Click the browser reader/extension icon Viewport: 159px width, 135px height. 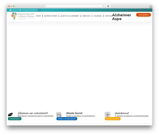[108, 6]
